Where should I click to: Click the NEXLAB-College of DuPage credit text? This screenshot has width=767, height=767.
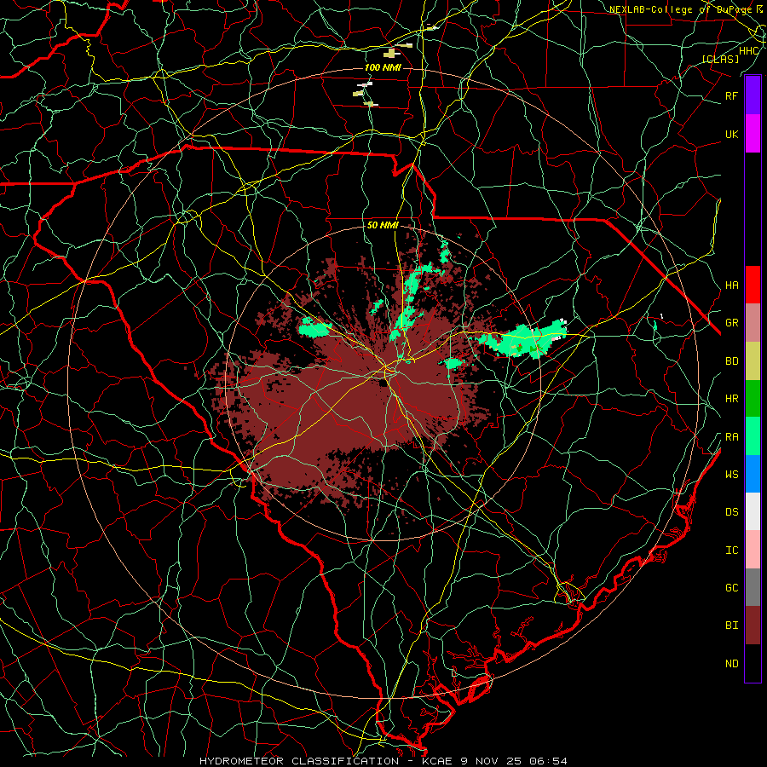click(x=681, y=9)
